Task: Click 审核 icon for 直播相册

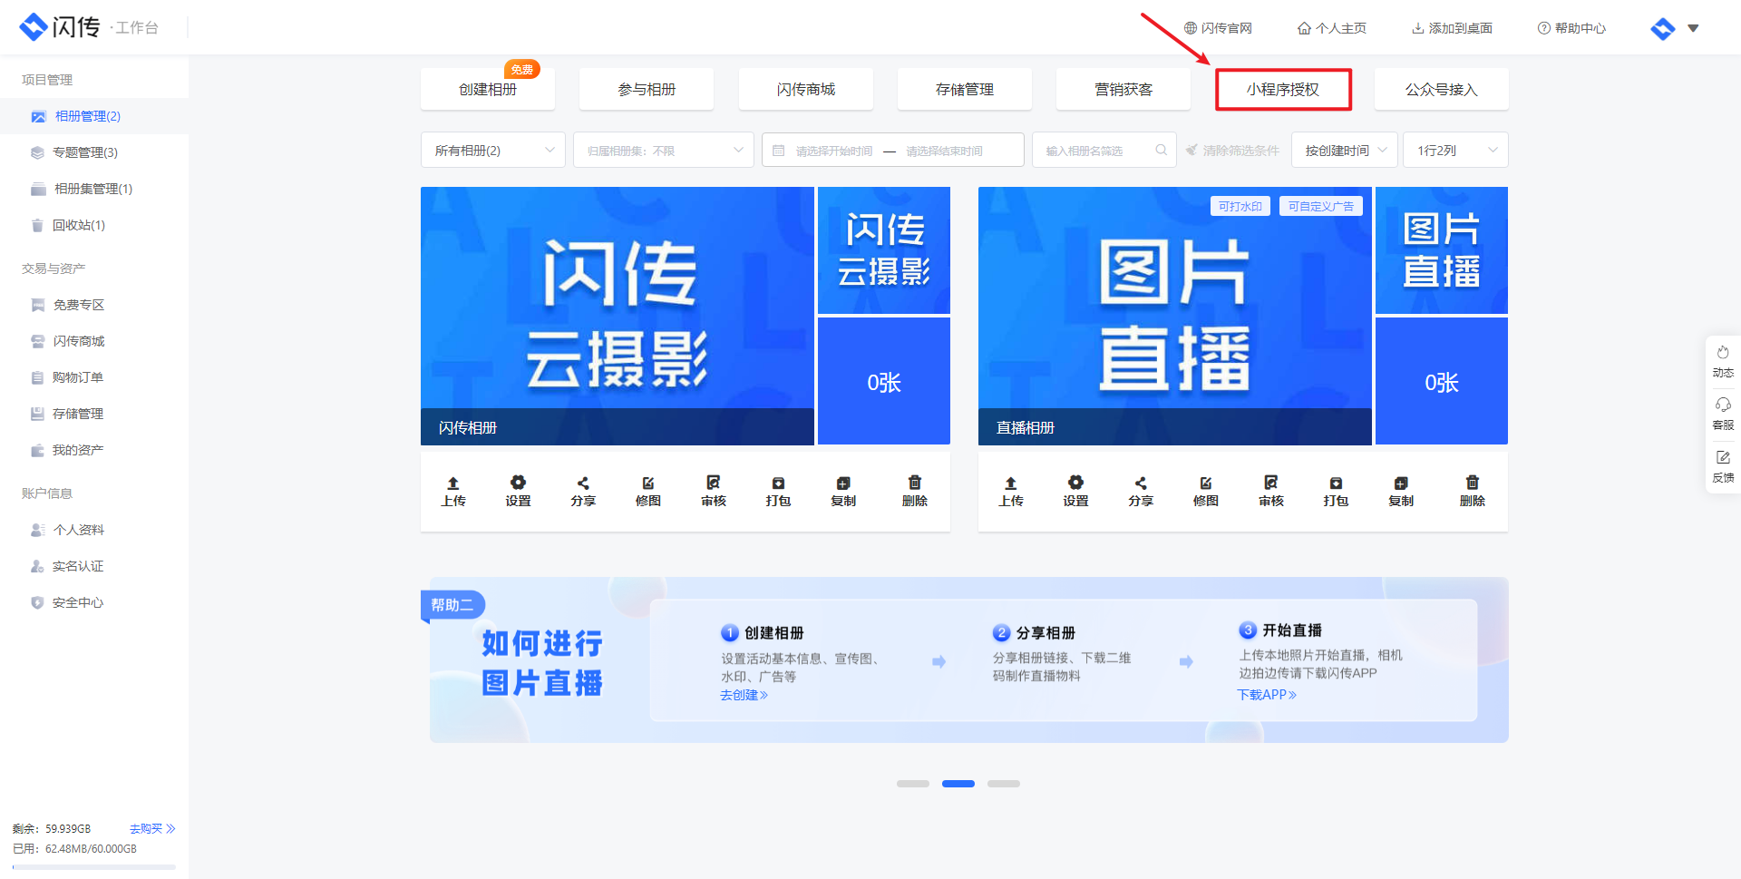Action: pos(1271,491)
